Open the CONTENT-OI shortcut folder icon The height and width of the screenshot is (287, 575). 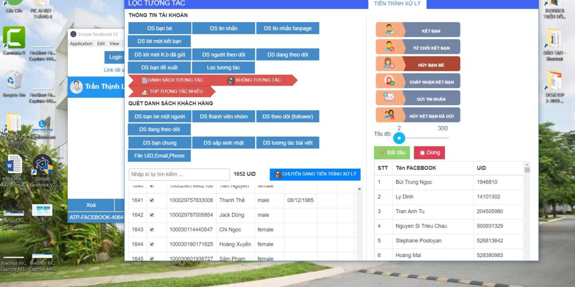pos(14,129)
